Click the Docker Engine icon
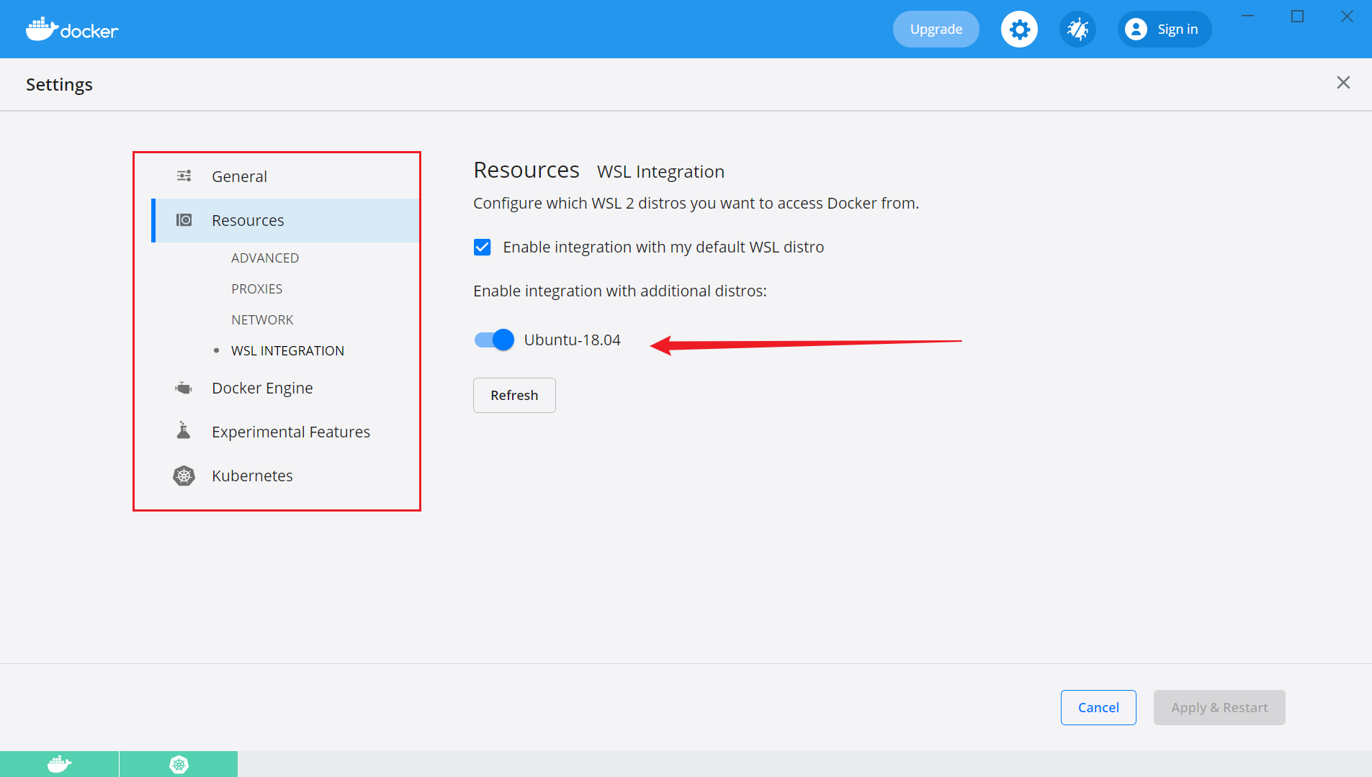This screenshot has height=777, width=1372. pyautogui.click(x=184, y=388)
